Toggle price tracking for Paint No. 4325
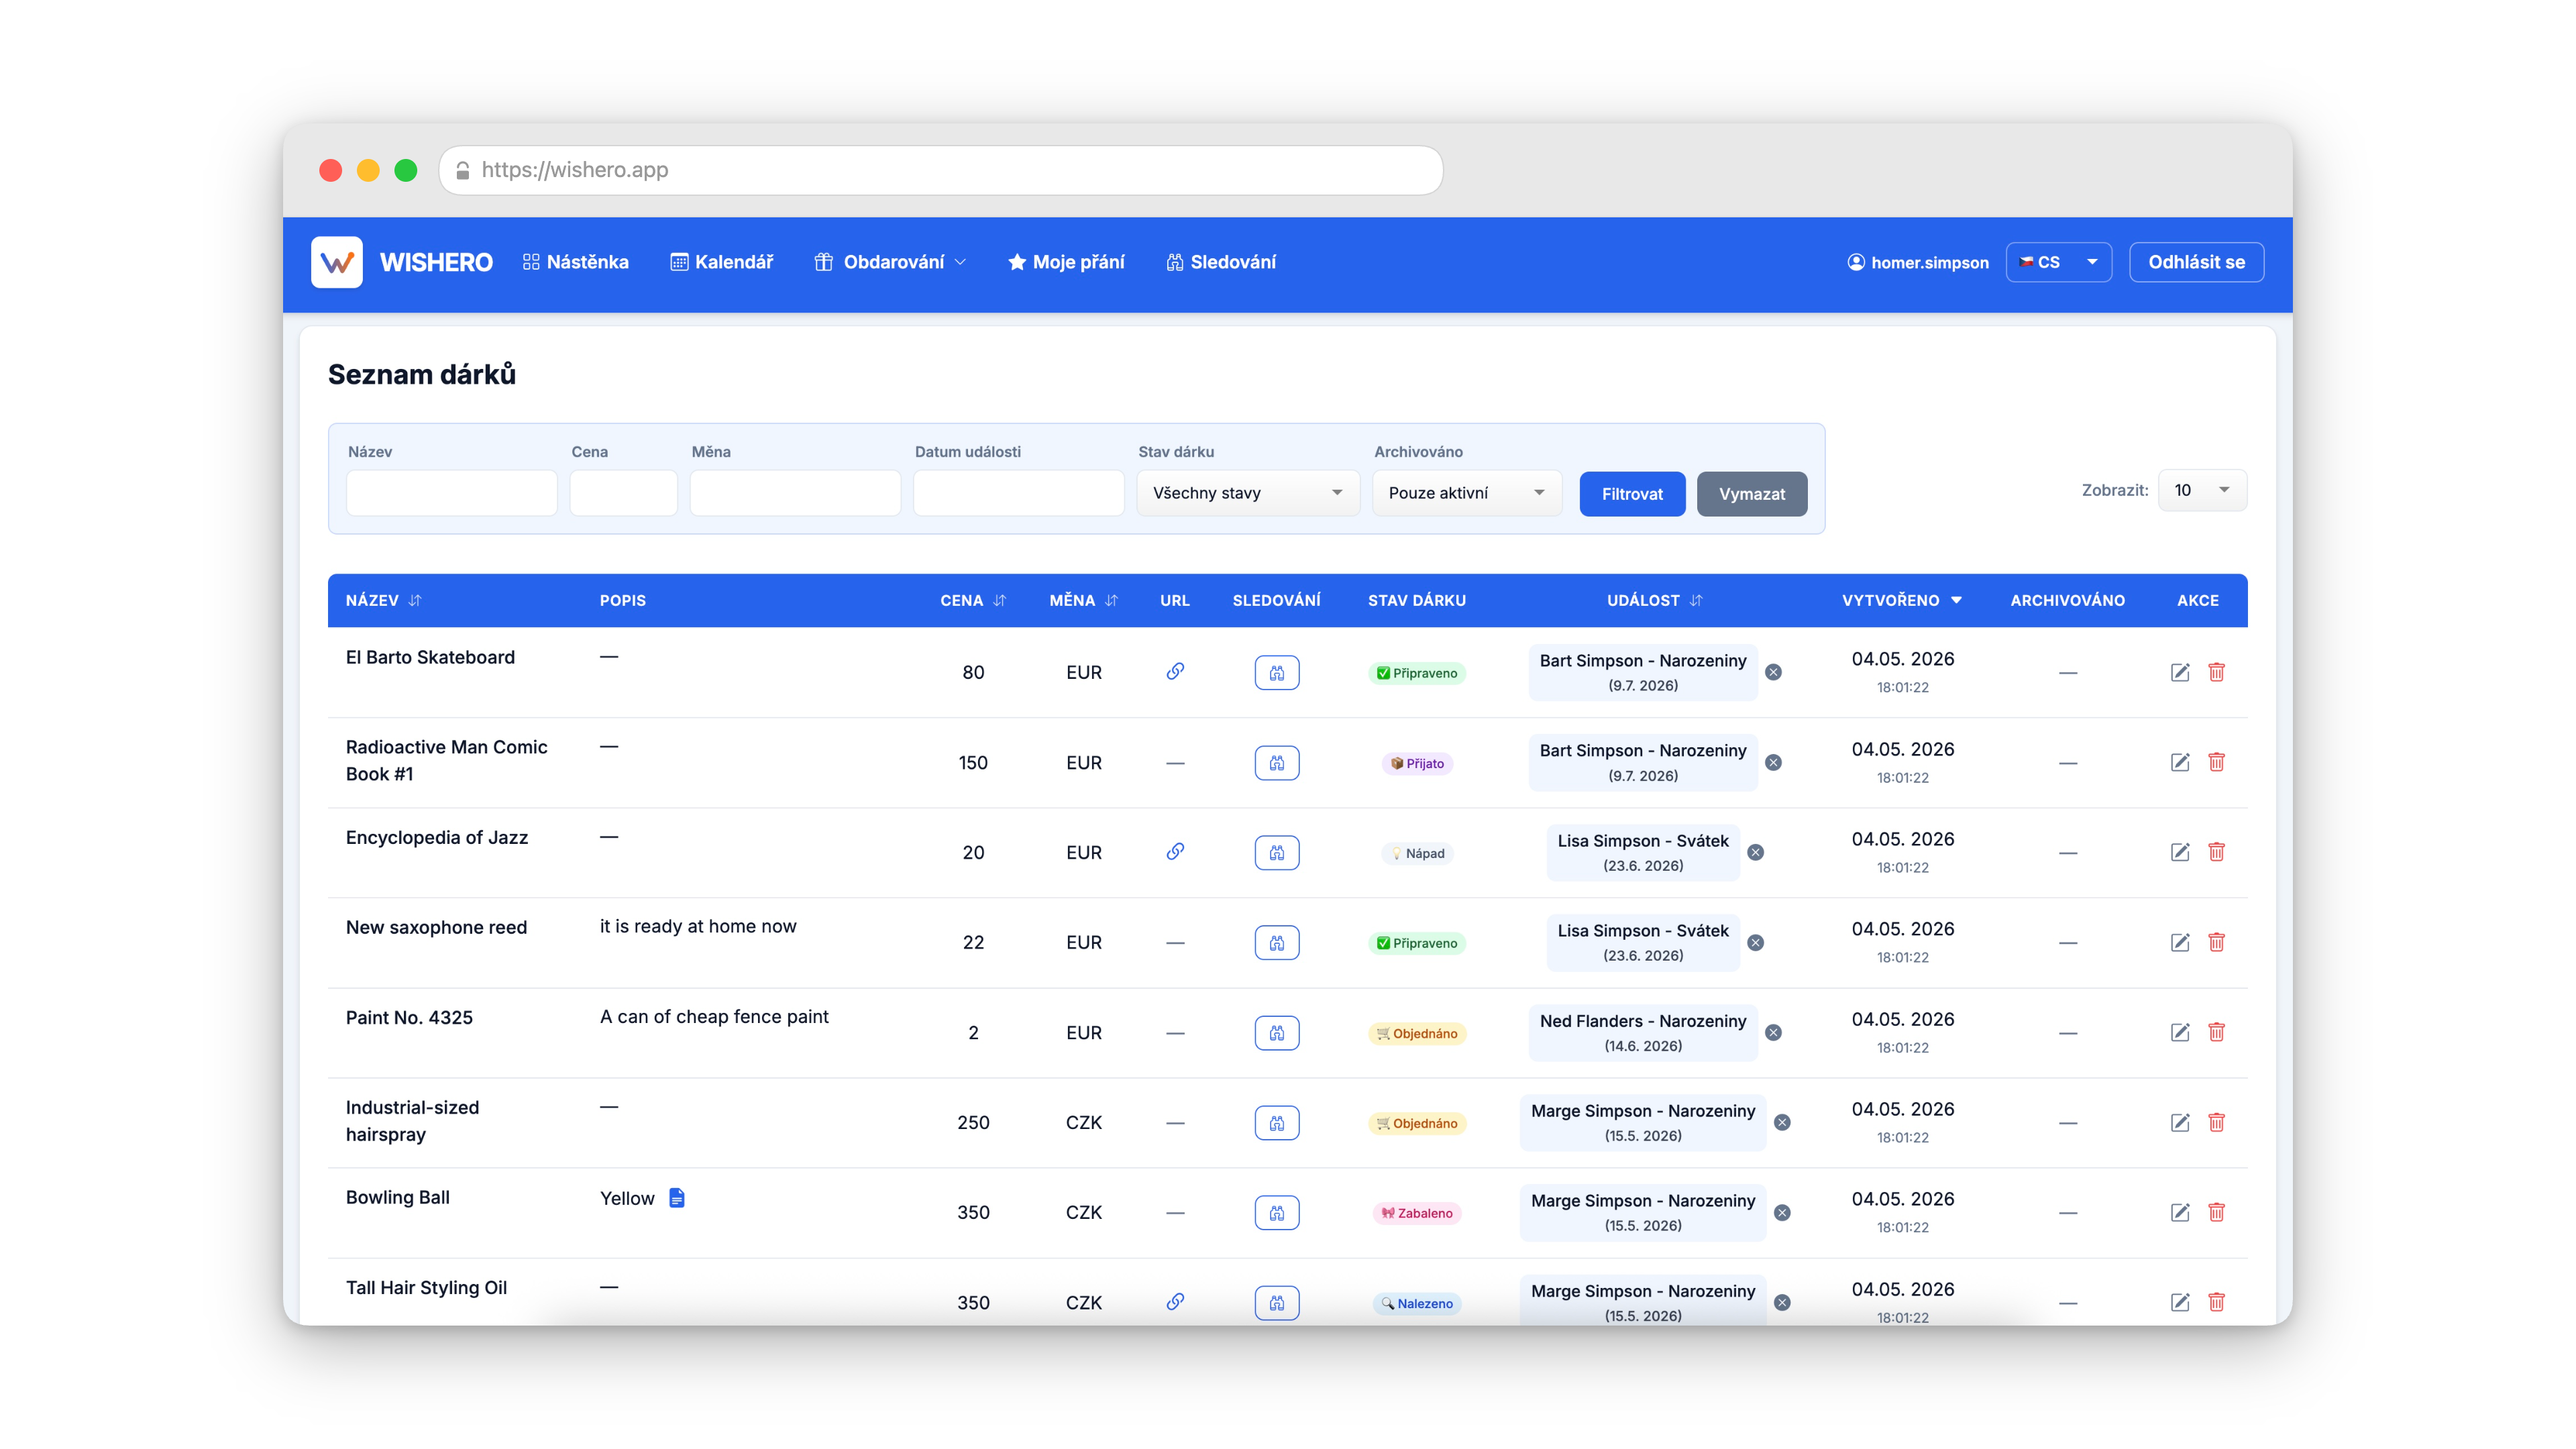The height and width of the screenshot is (1449, 2576). pyautogui.click(x=1276, y=1032)
